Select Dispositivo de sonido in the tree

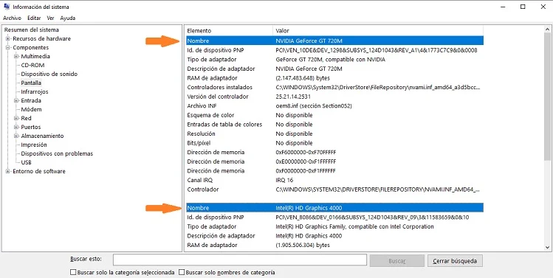tap(49, 74)
